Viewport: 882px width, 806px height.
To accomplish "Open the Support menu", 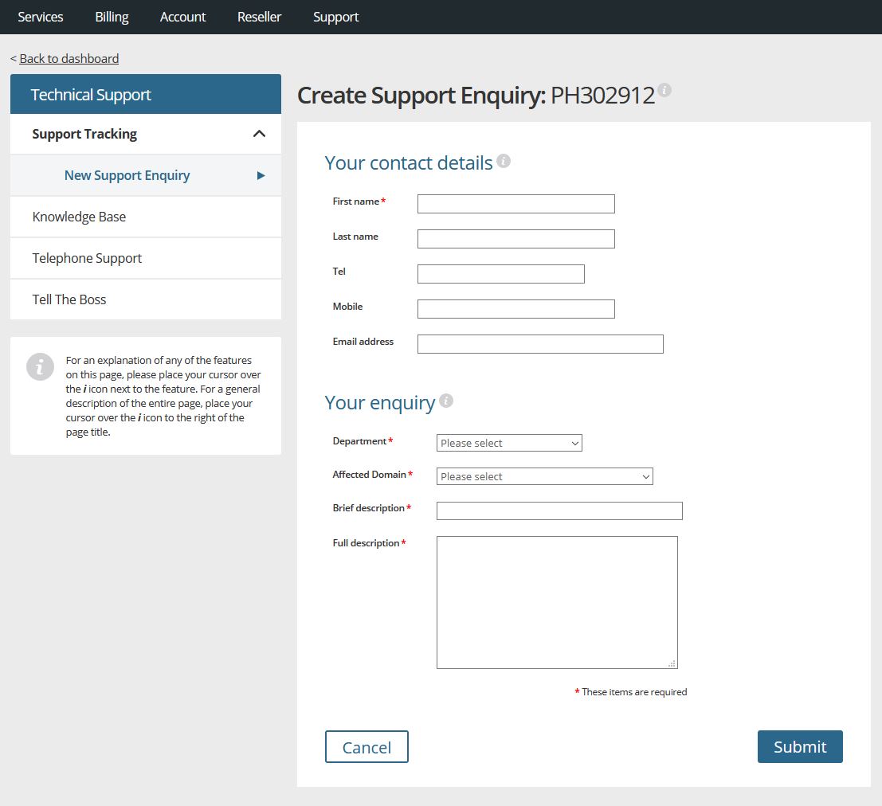I will [x=335, y=17].
